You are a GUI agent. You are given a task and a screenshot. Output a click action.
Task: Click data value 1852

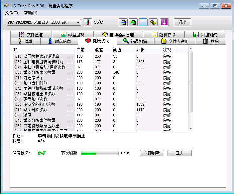(x=140, y=104)
